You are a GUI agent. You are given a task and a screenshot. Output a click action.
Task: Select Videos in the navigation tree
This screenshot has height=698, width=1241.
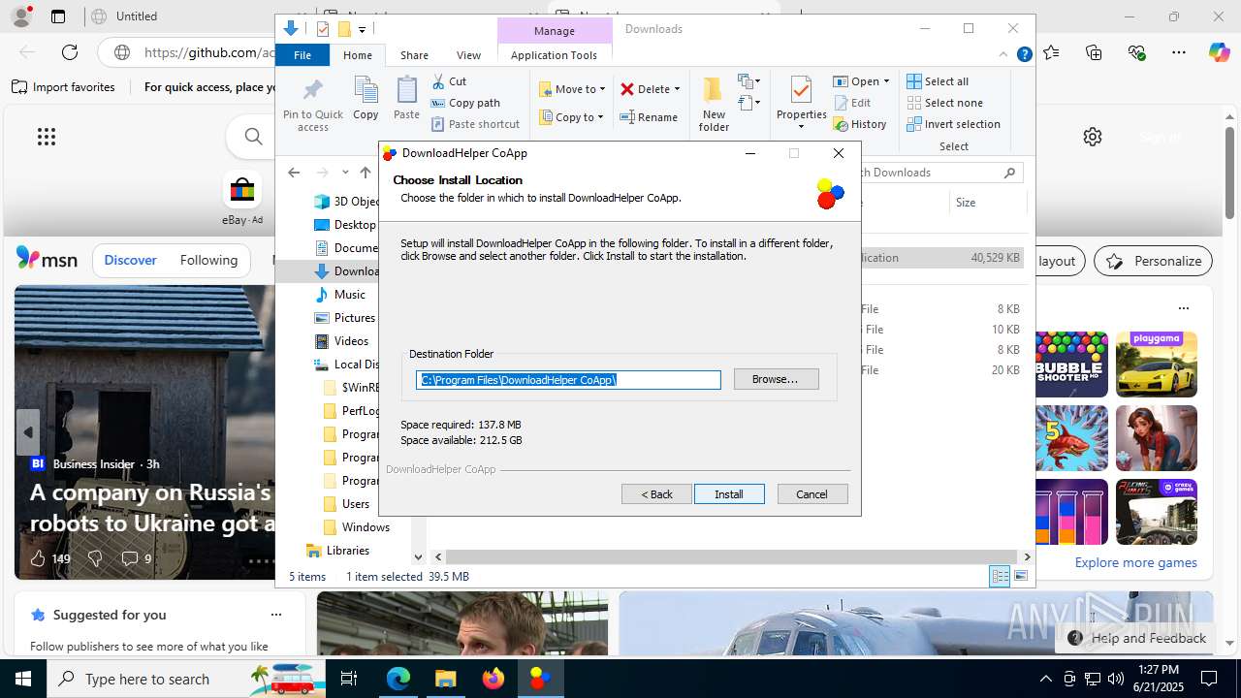click(x=351, y=341)
